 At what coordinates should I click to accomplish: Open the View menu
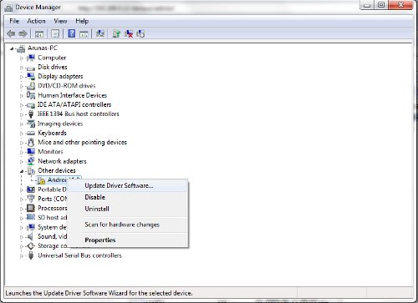tap(60, 21)
